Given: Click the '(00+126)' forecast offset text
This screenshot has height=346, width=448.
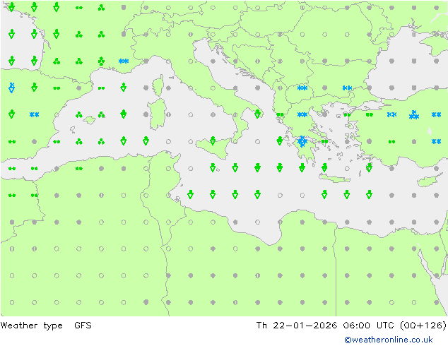Looking at the screenshot, I should pos(423,325).
